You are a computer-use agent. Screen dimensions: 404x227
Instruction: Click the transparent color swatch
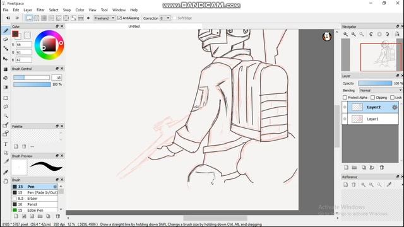pos(27,35)
